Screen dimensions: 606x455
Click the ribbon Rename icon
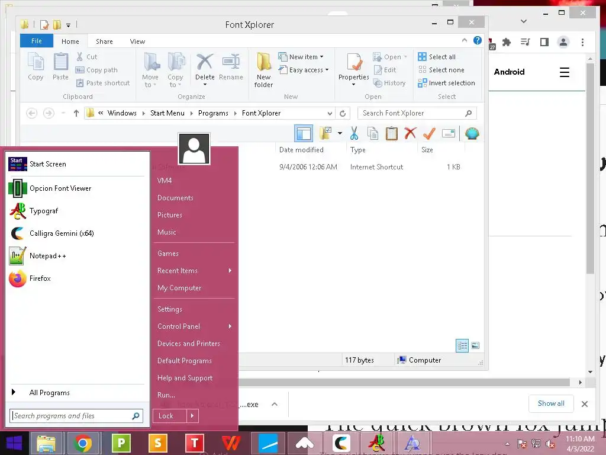click(231, 62)
